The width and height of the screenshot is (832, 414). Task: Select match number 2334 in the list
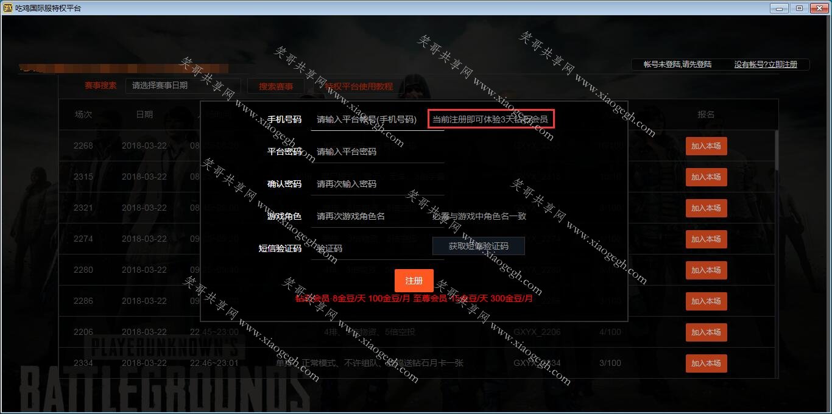tap(83, 363)
